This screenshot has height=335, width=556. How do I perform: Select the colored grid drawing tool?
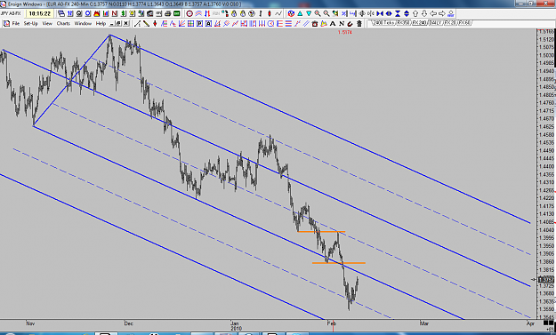click(x=190, y=23)
